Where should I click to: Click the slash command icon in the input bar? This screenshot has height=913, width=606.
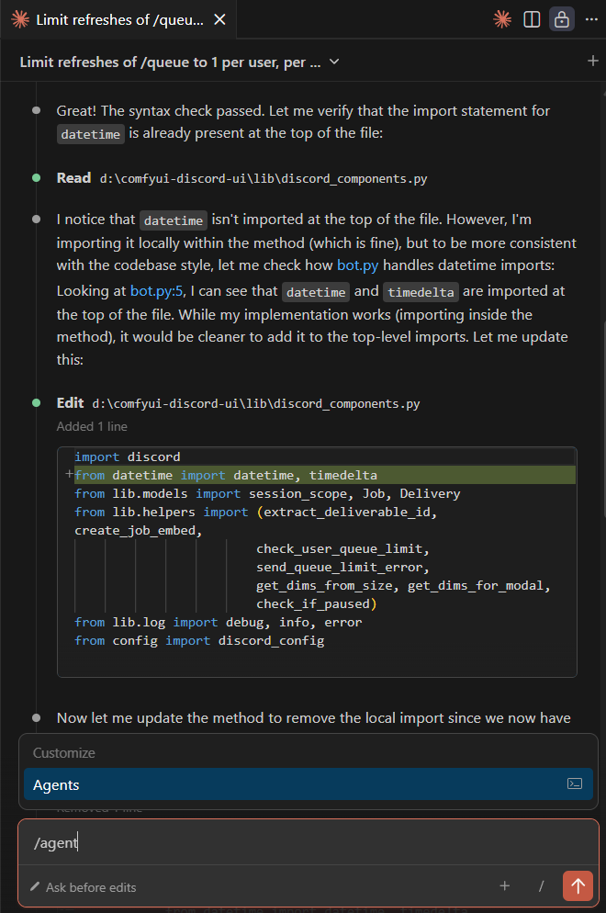(x=542, y=886)
